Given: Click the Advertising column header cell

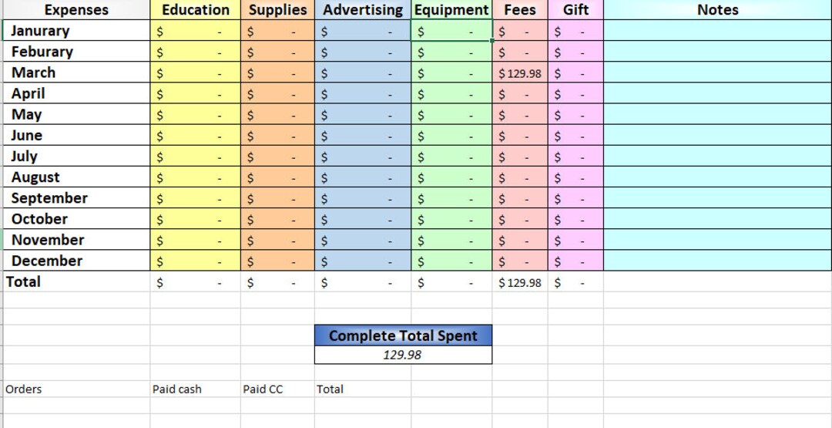Looking at the screenshot, I should tap(363, 9).
